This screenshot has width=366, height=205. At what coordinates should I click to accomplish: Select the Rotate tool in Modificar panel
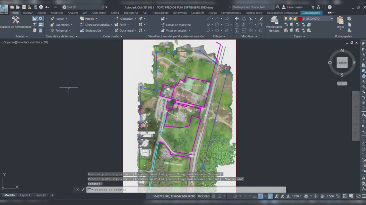[244, 19]
